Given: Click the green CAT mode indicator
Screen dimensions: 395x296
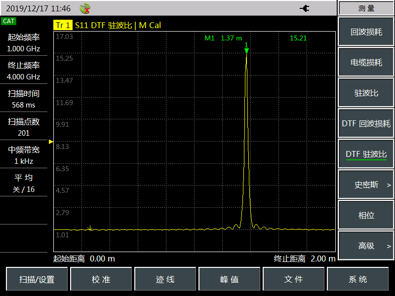Looking at the screenshot, I should (8, 21).
